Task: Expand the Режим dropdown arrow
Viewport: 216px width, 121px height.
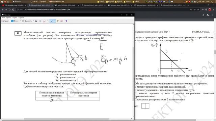Action: click(x=20, y=21)
